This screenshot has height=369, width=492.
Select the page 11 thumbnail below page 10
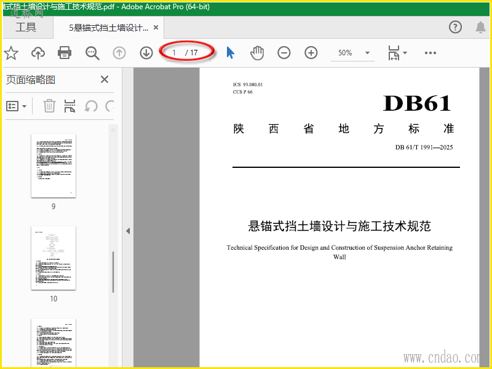54,343
